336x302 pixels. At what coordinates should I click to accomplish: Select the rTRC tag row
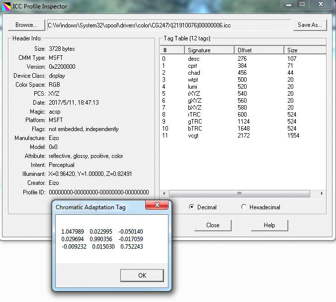(243, 115)
